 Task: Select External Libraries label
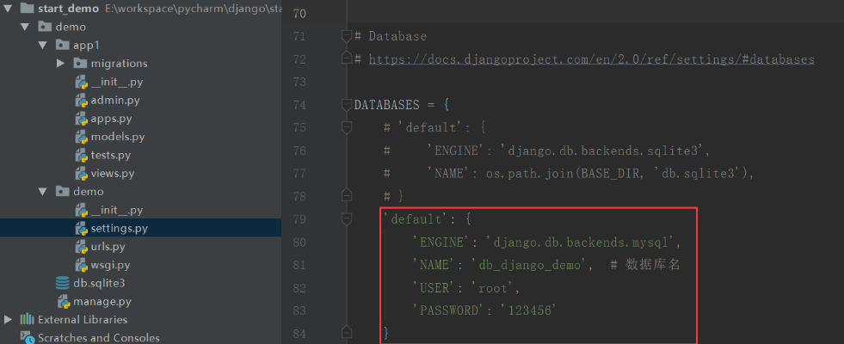click(83, 320)
